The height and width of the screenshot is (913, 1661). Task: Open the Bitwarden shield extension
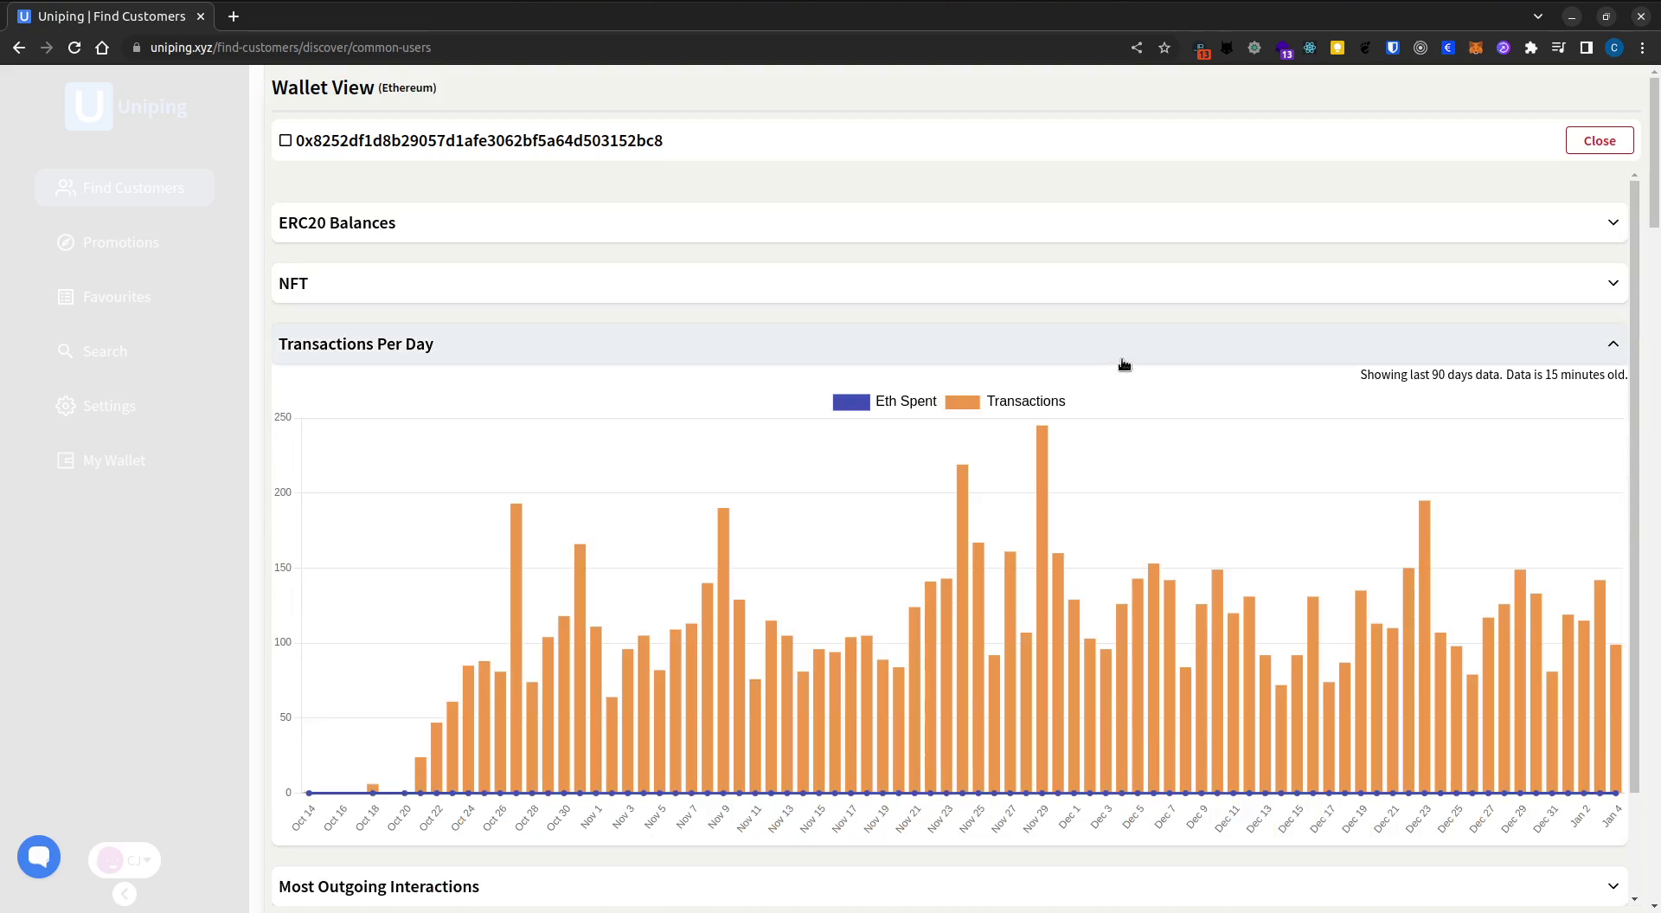point(1393,48)
